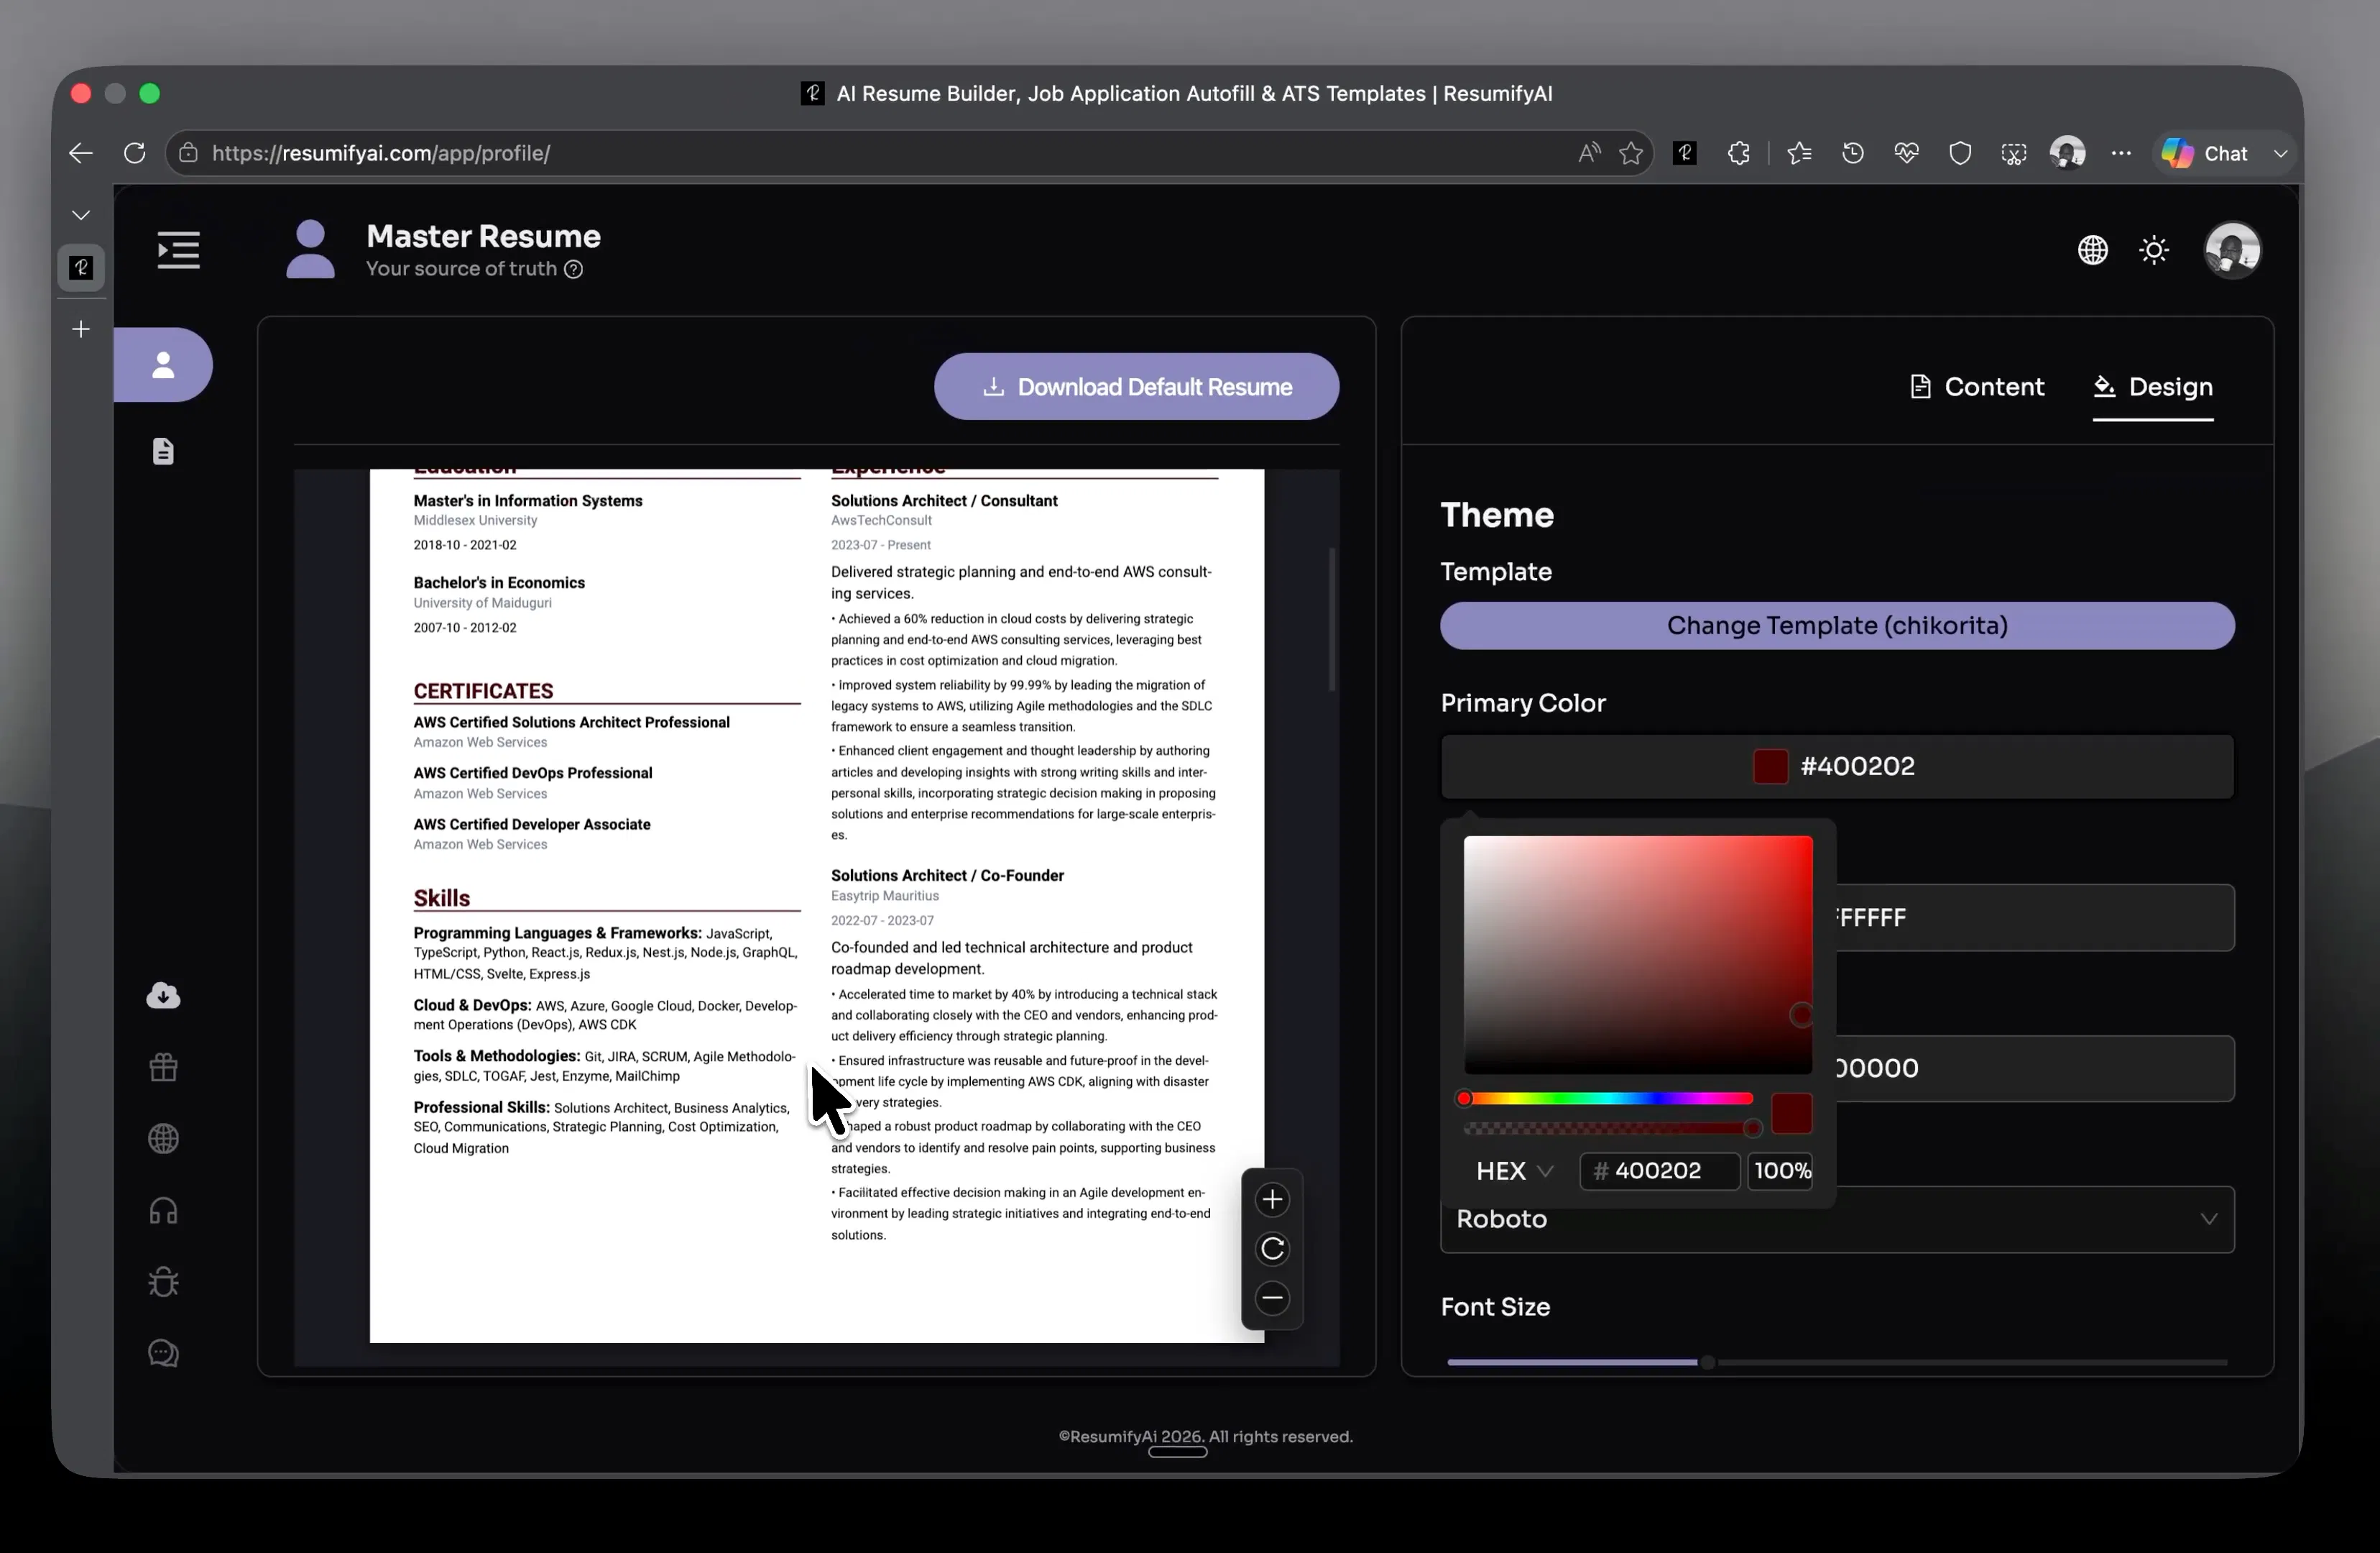
Task: Toggle the sidebar menu collapse icon
Action: click(x=179, y=250)
